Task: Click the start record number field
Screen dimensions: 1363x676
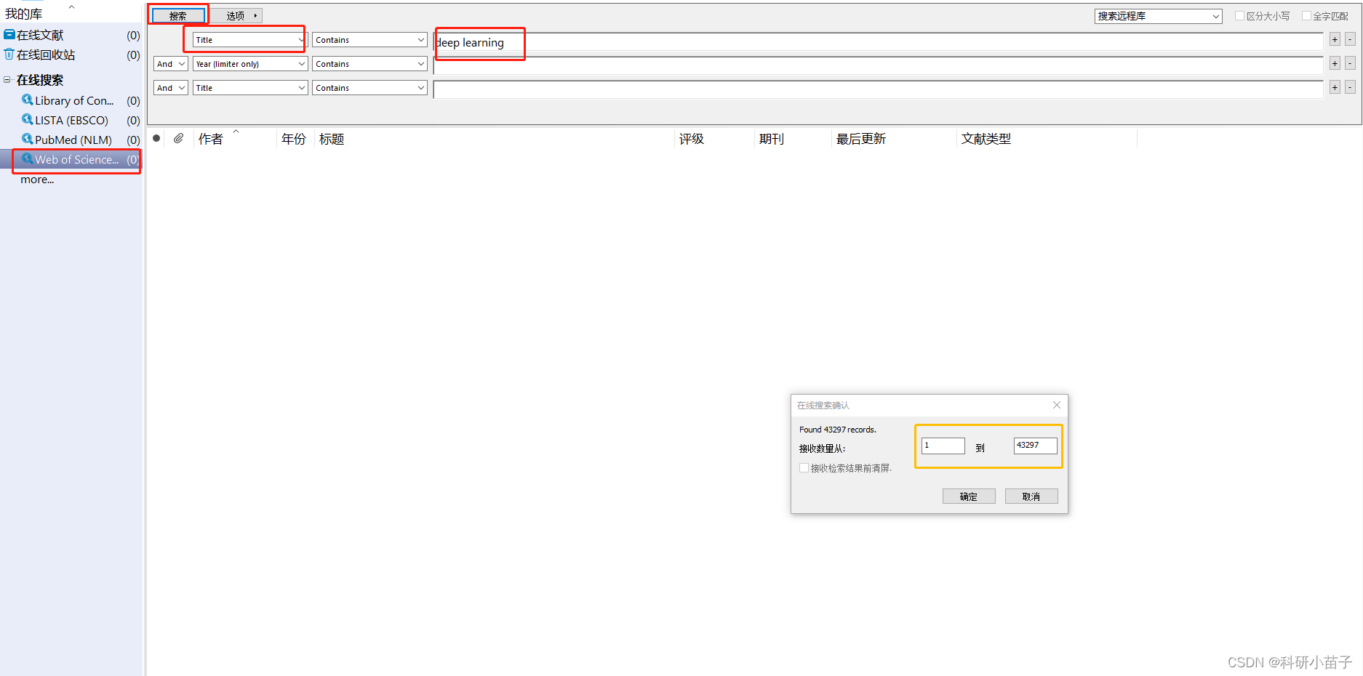Action: click(x=943, y=446)
